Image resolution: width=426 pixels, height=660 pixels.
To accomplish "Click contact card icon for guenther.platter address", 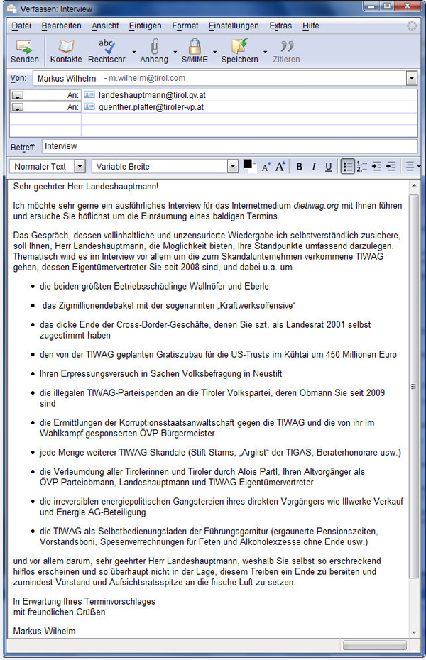I will [x=89, y=107].
